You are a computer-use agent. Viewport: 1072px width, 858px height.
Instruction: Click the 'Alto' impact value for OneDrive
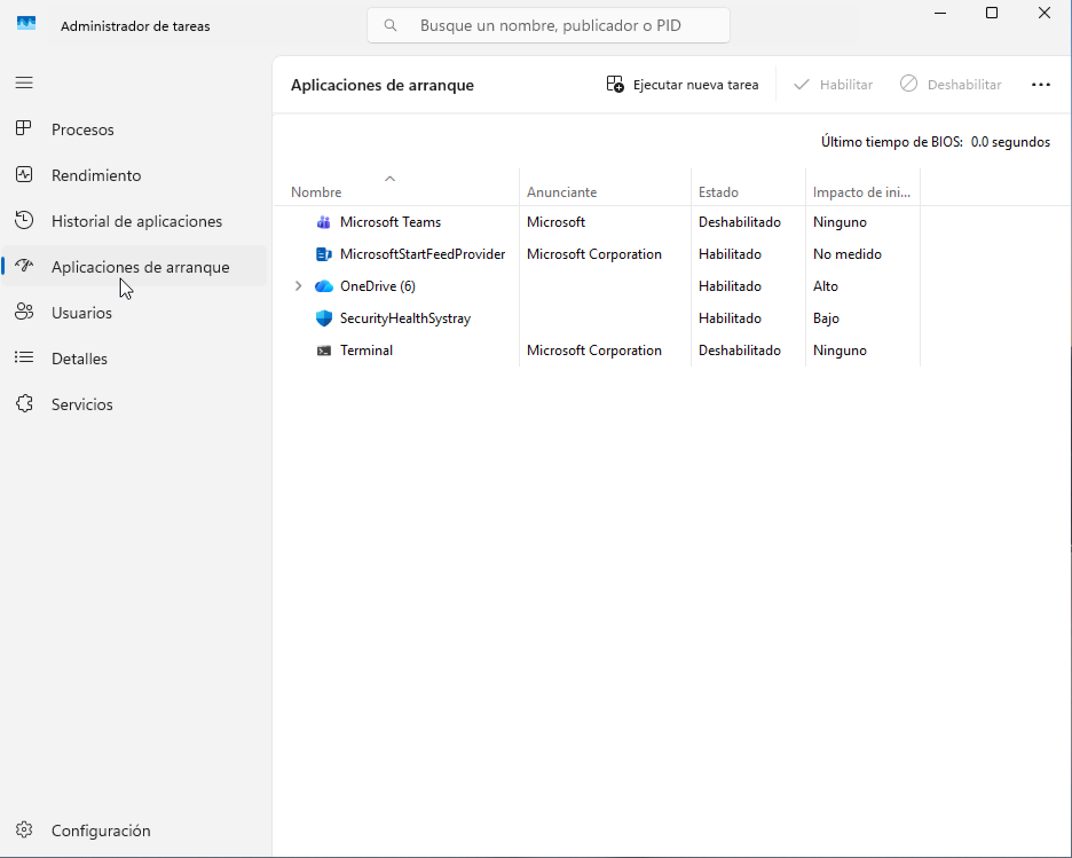(825, 286)
